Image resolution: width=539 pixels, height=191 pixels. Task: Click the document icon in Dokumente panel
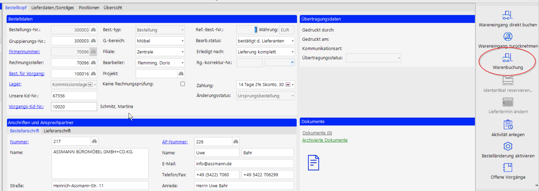tap(313, 163)
